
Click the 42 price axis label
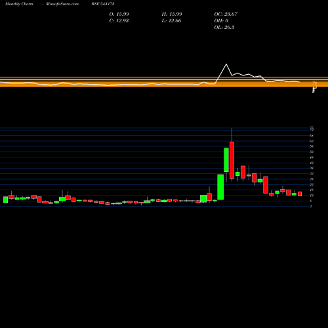(x=312, y=163)
